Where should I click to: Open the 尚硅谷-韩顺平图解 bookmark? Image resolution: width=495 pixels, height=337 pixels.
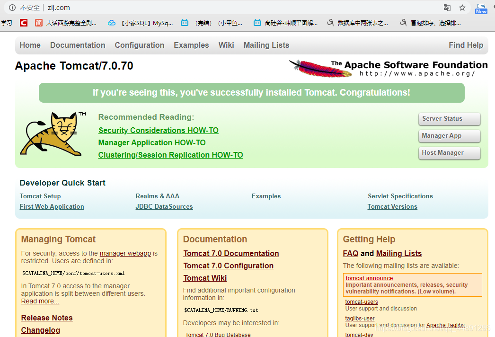(286, 23)
